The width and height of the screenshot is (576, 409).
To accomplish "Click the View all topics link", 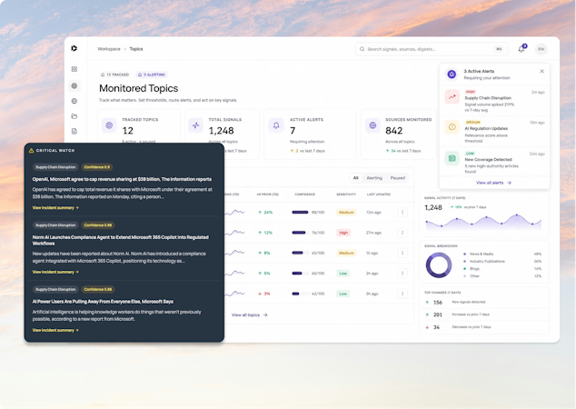I will [250, 314].
